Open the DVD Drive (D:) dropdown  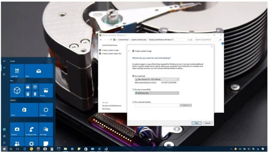coord(157,93)
